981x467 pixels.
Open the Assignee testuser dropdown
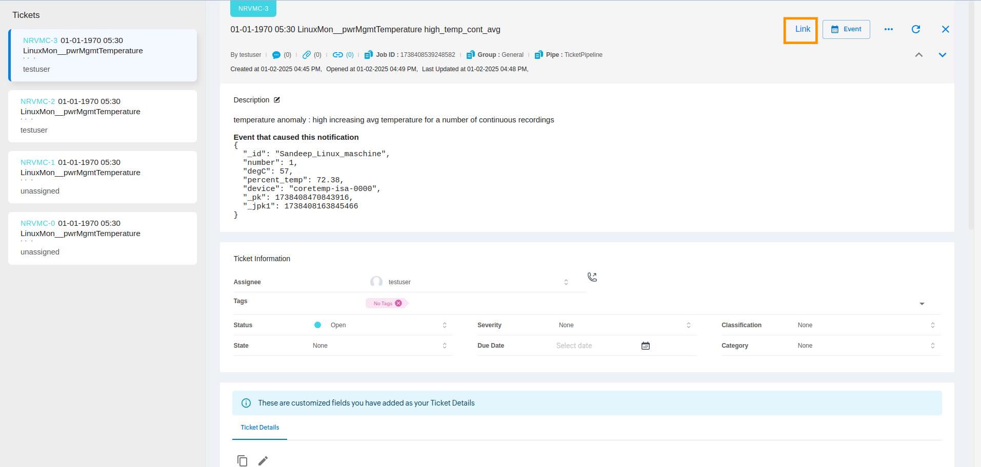[x=469, y=282]
